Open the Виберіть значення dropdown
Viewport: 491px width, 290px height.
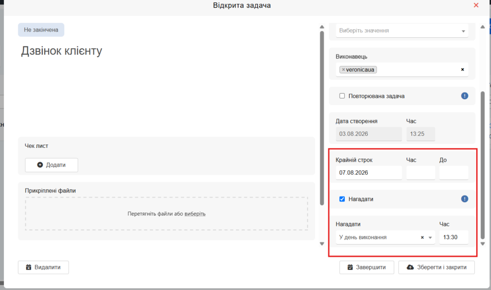coord(402,31)
